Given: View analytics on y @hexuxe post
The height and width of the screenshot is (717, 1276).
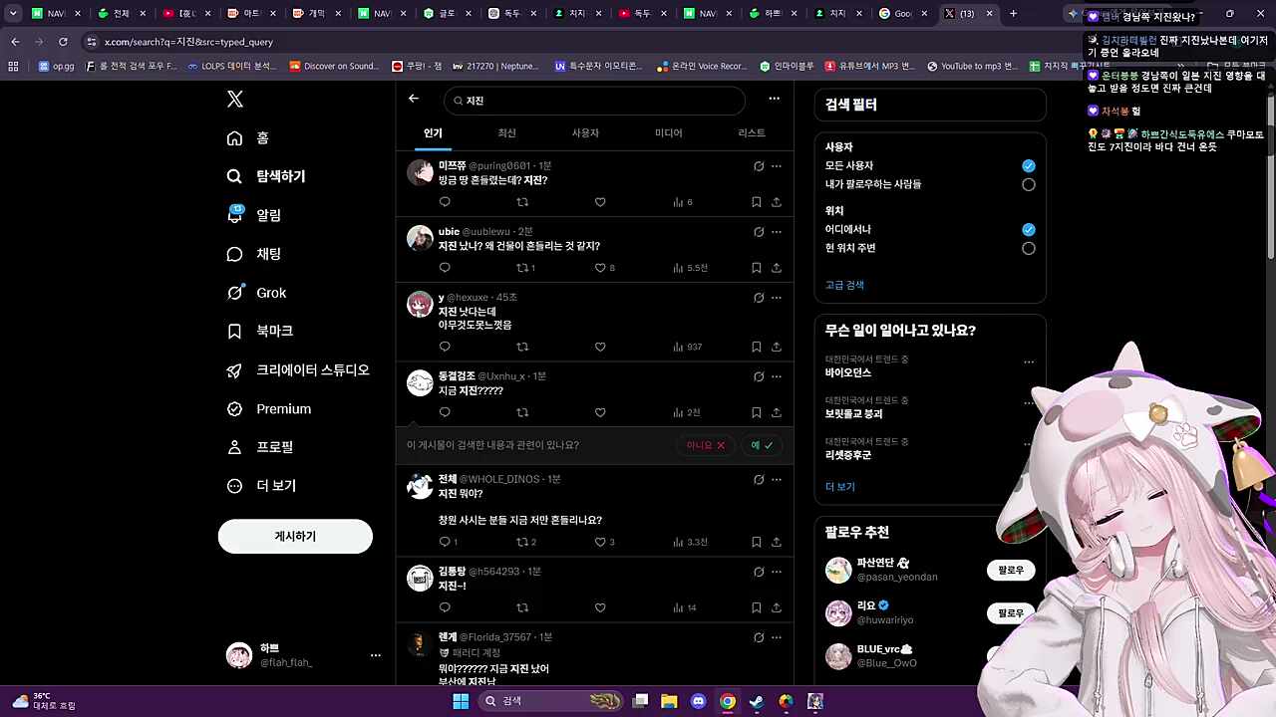Looking at the screenshot, I should tap(688, 347).
